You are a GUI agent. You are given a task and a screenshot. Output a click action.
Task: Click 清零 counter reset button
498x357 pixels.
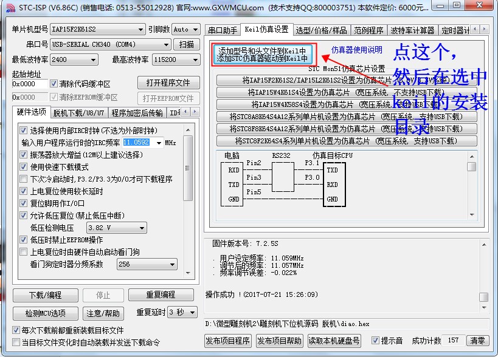(x=477, y=341)
